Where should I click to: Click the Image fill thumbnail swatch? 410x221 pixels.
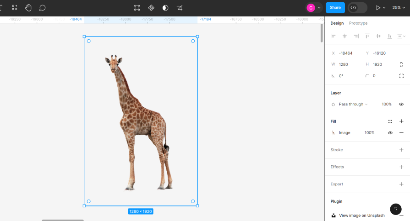(333, 133)
